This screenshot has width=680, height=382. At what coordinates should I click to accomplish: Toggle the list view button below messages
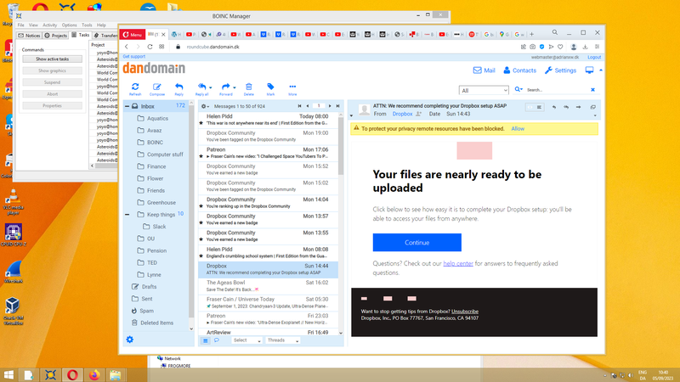tap(206, 340)
